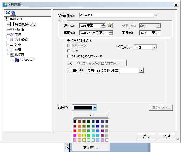Pick the cyan swatch in the fourth row
Viewport: 181px width, 152px height.
[93, 135]
